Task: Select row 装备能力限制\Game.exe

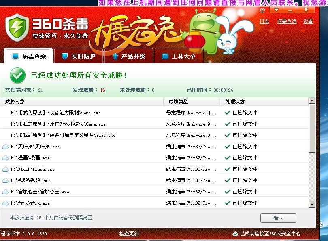Action: 155,113
